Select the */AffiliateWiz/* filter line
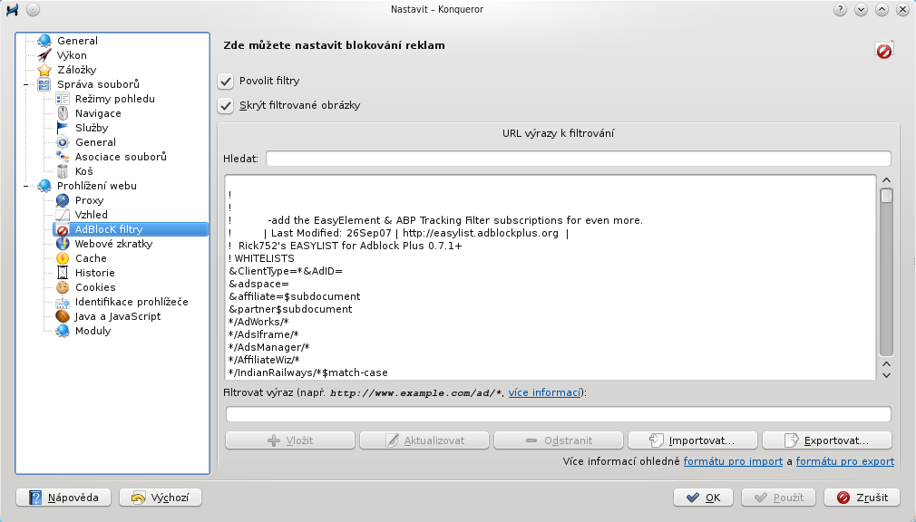The width and height of the screenshot is (916, 522). 264,361
